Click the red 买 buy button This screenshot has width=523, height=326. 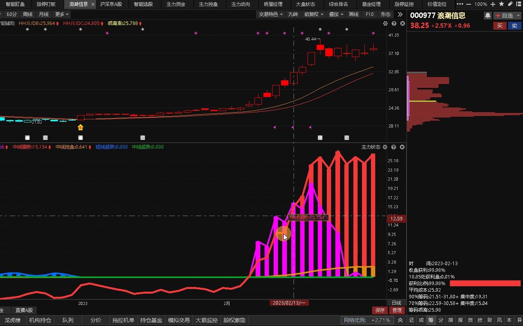pyautogui.click(x=499, y=26)
